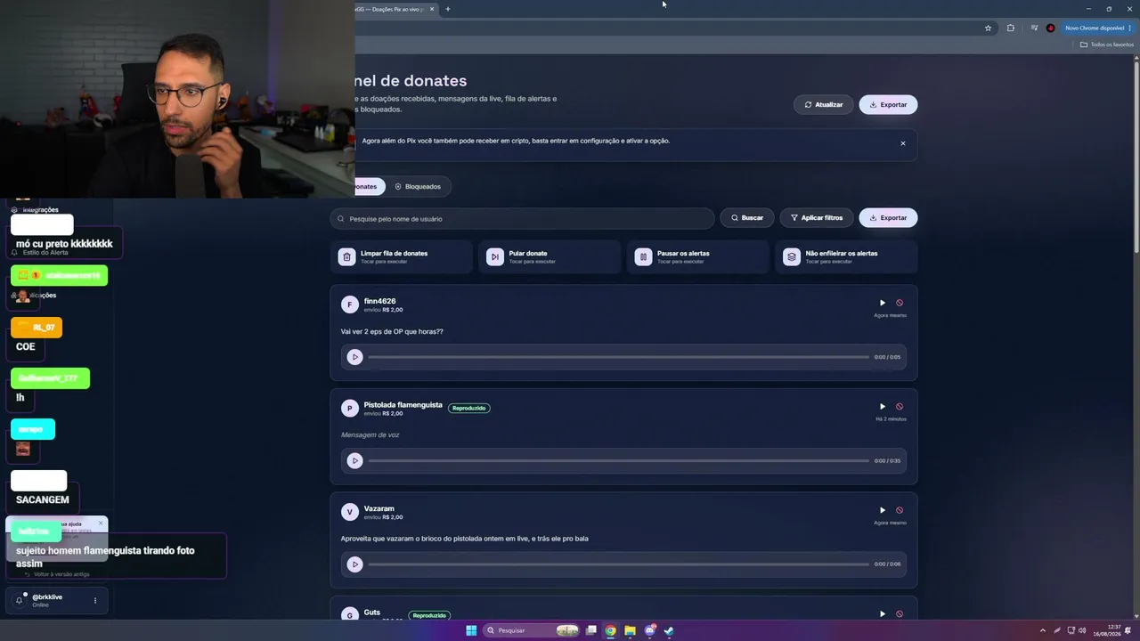Click the message 'Vai ver 2 eps de OP que horas??'
This screenshot has height=641, width=1140.
(x=392, y=332)
